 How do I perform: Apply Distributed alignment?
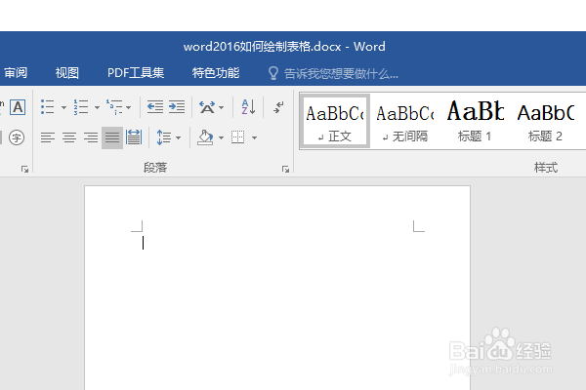click(x=134, y=137)
